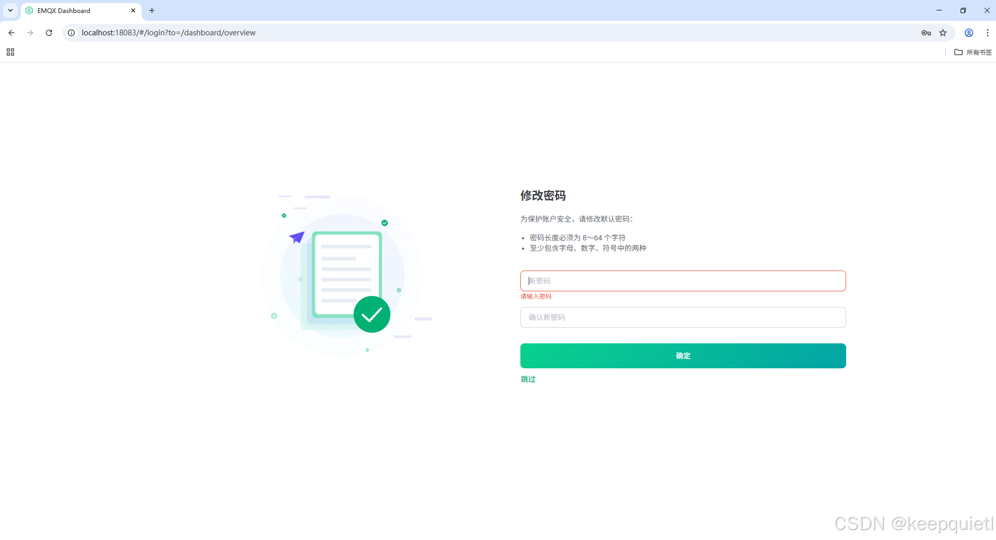Click the 跳过 skip link
The width and height of the screenshot is (996, 540).
(528, 379)
